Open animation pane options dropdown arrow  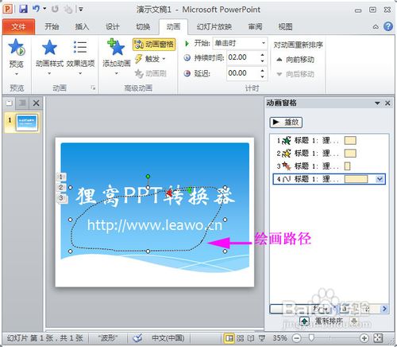click(377, 103)
